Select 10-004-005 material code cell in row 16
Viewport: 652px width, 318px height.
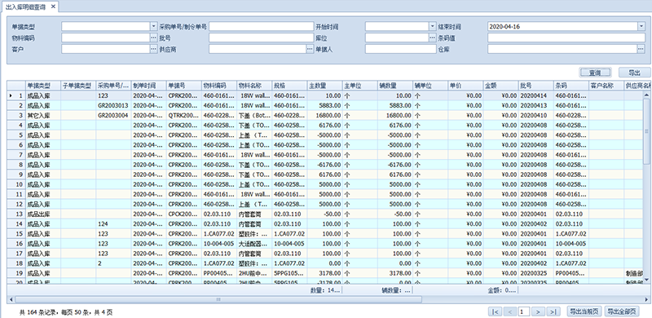[x=219, y=244]
